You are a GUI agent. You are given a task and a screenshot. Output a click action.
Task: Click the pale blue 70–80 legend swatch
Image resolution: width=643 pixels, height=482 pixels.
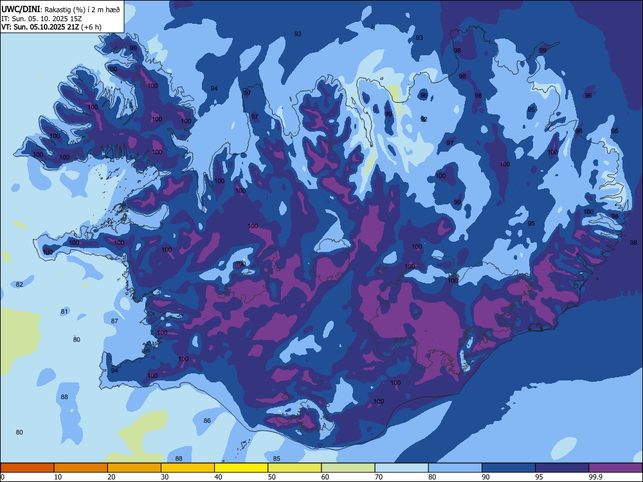(x=401, y=468)
